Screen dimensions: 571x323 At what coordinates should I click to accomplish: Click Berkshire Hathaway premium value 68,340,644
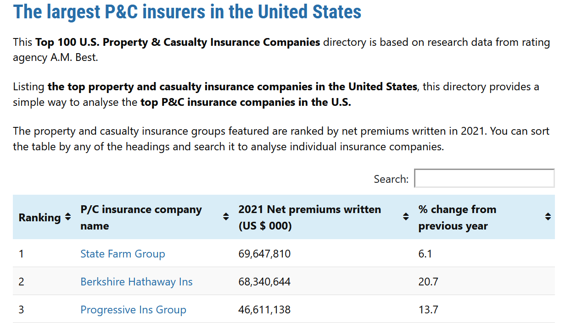pyautogui.click(x=264, y=282)
